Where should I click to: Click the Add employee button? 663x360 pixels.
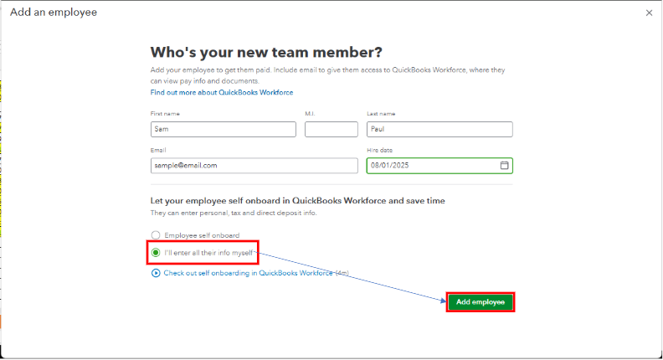480,302
